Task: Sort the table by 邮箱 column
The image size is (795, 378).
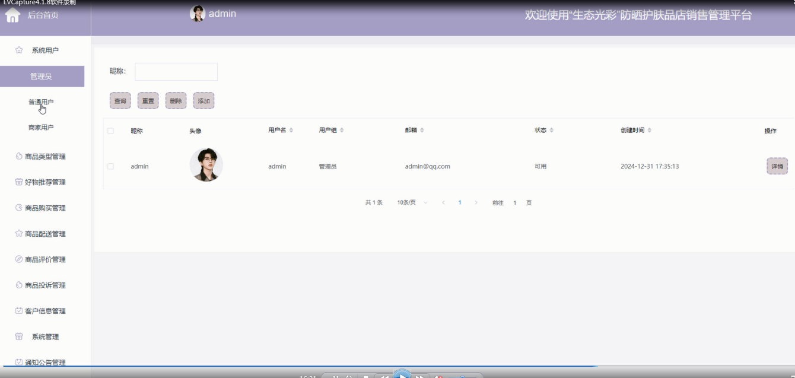Action: tap(422, 131)
